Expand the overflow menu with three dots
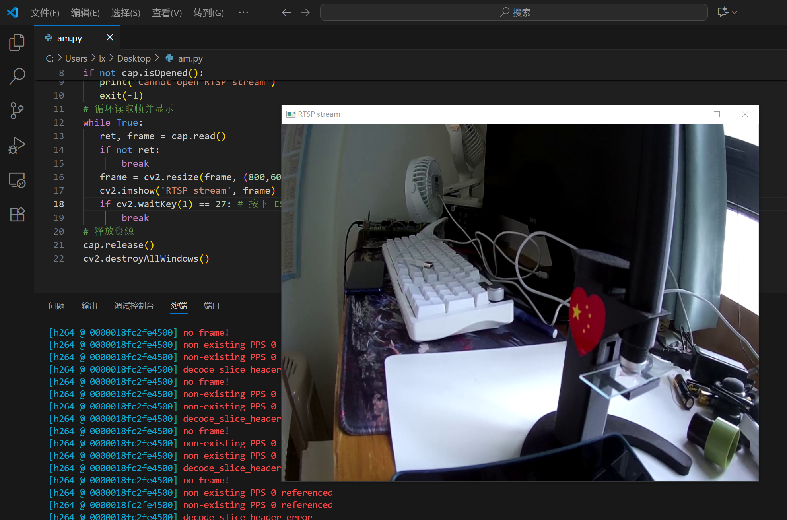Viewport: 787px width, 520px height. pyautogui.click(x=243, y=13)
